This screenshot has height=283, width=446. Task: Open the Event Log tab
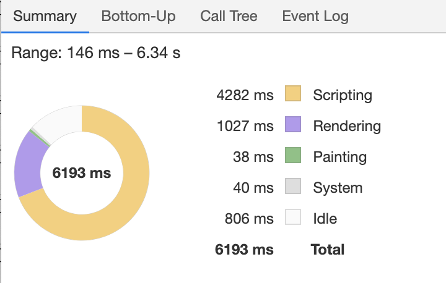pos(315,16)
